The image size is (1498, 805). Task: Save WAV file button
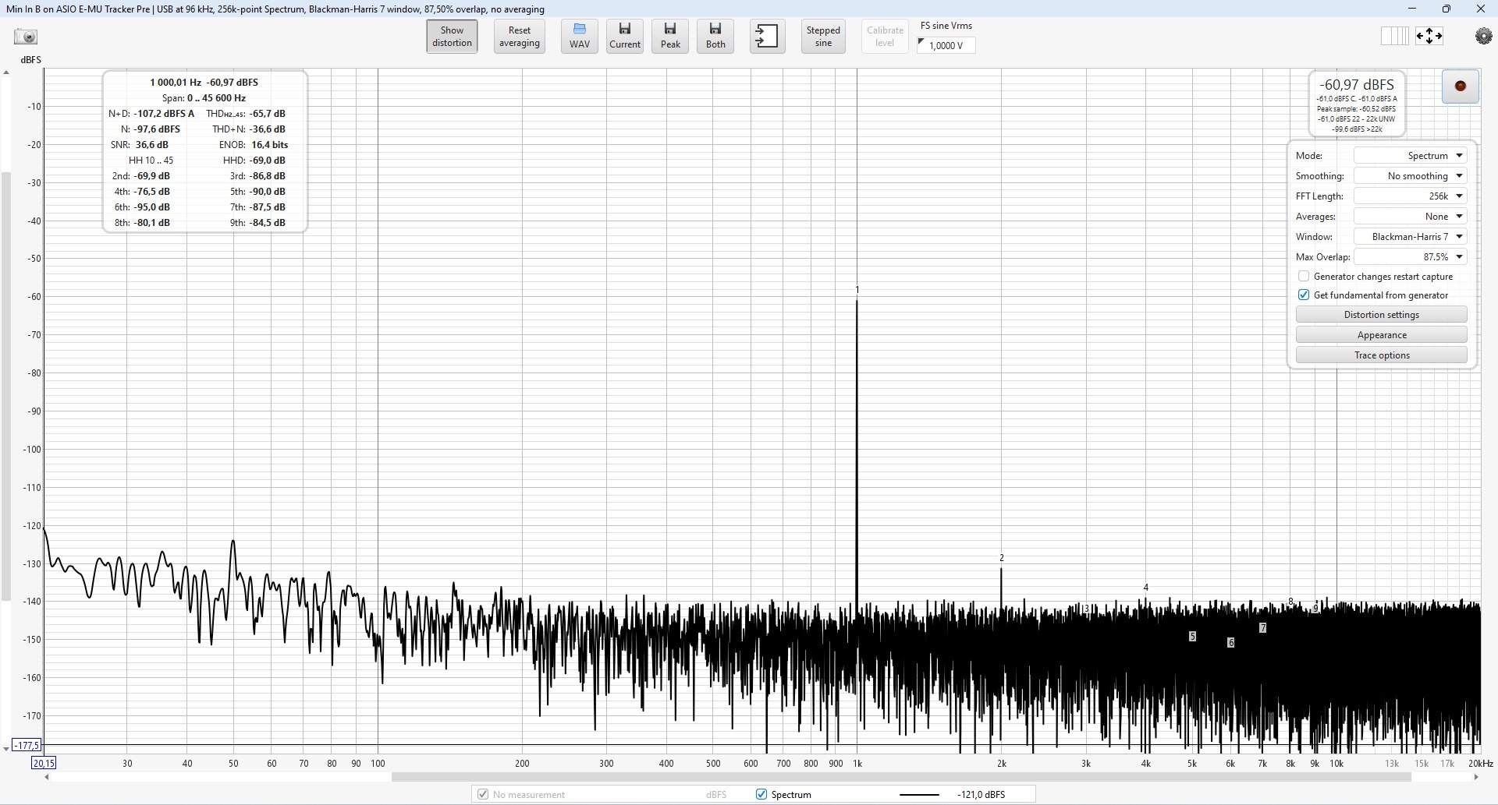click(x=579, y=37)
